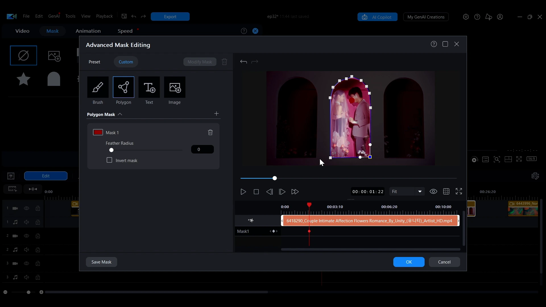Open settings gear in title bar
546x307 pixels.
466,17
